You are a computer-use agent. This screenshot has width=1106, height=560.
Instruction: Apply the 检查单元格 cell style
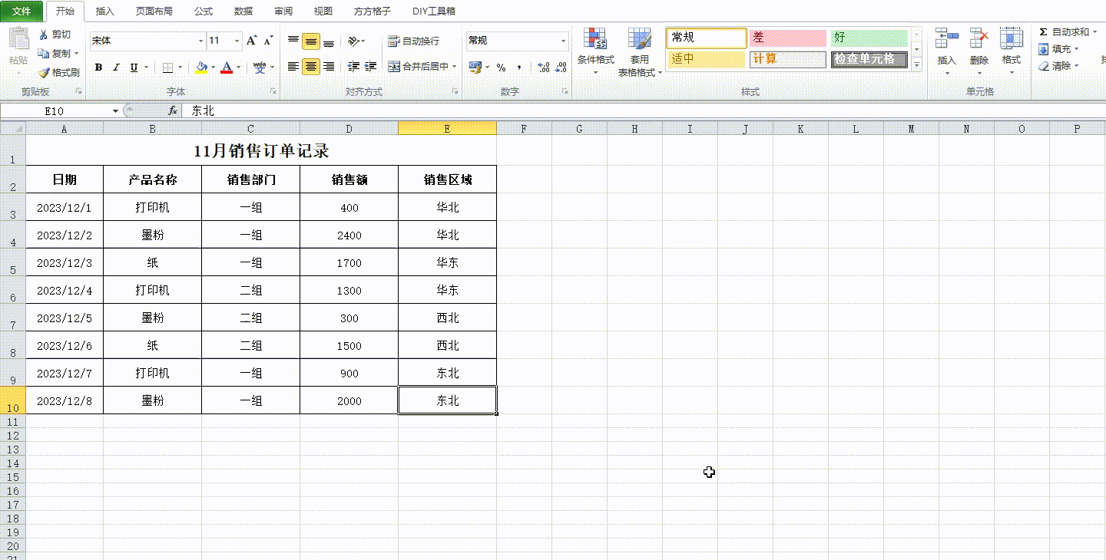point(869,59)
